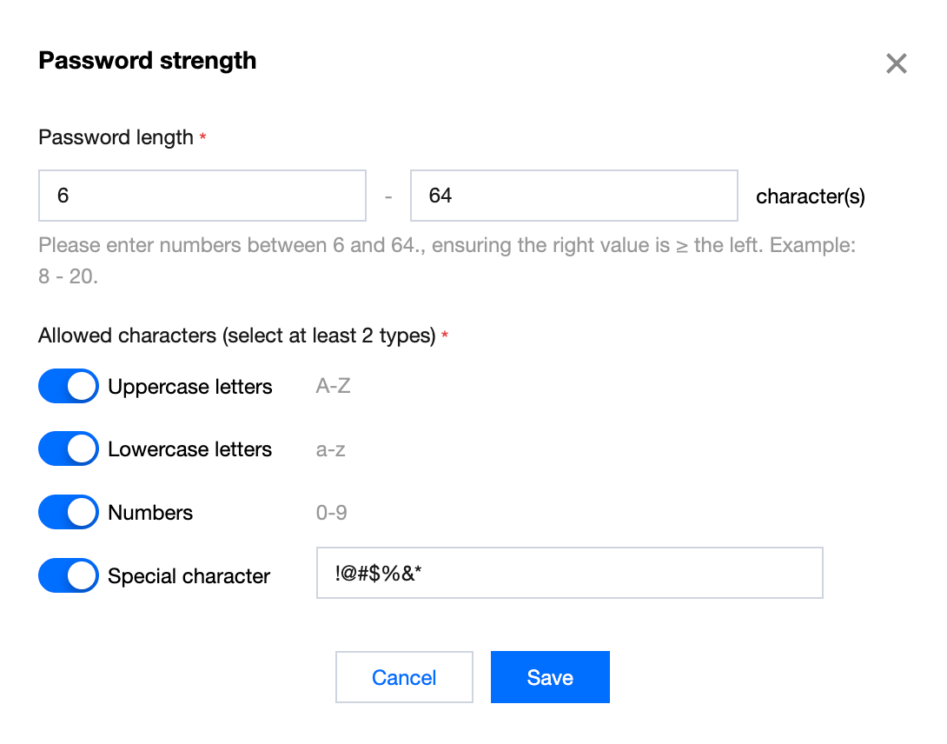Screen dimensions: 947x744
Task: Click the A-Z hint text
Action: point(334,387)
